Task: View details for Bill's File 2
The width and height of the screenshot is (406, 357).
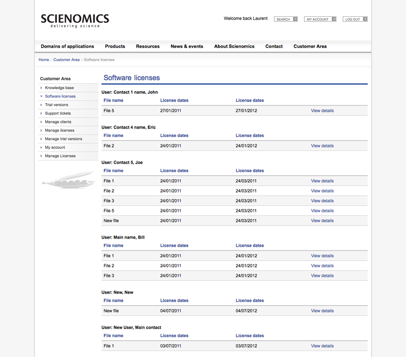Action: pyautogui.click(x=322, y=266)
